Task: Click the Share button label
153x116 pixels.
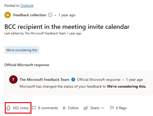Action: coord(94,108)
